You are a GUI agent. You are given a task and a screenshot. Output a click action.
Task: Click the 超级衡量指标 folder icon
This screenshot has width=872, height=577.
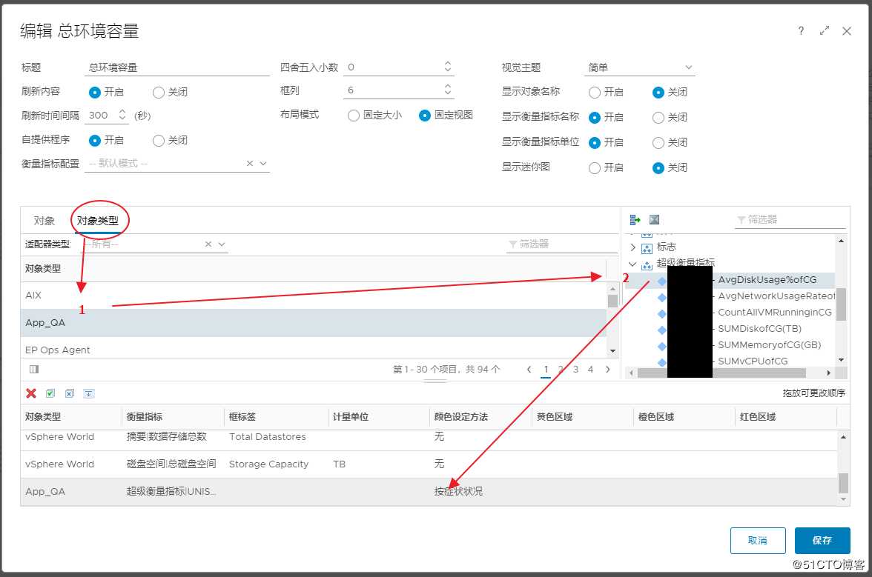pyautogui.click(x=647, y=265)
